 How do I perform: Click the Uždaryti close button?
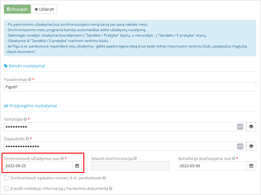pyautogui.click(x=44, y=9)
